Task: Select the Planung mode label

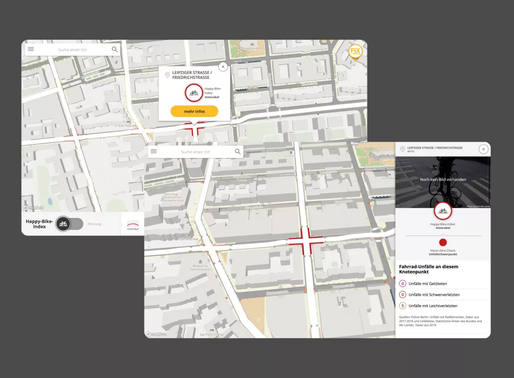Action: (94, 224)
